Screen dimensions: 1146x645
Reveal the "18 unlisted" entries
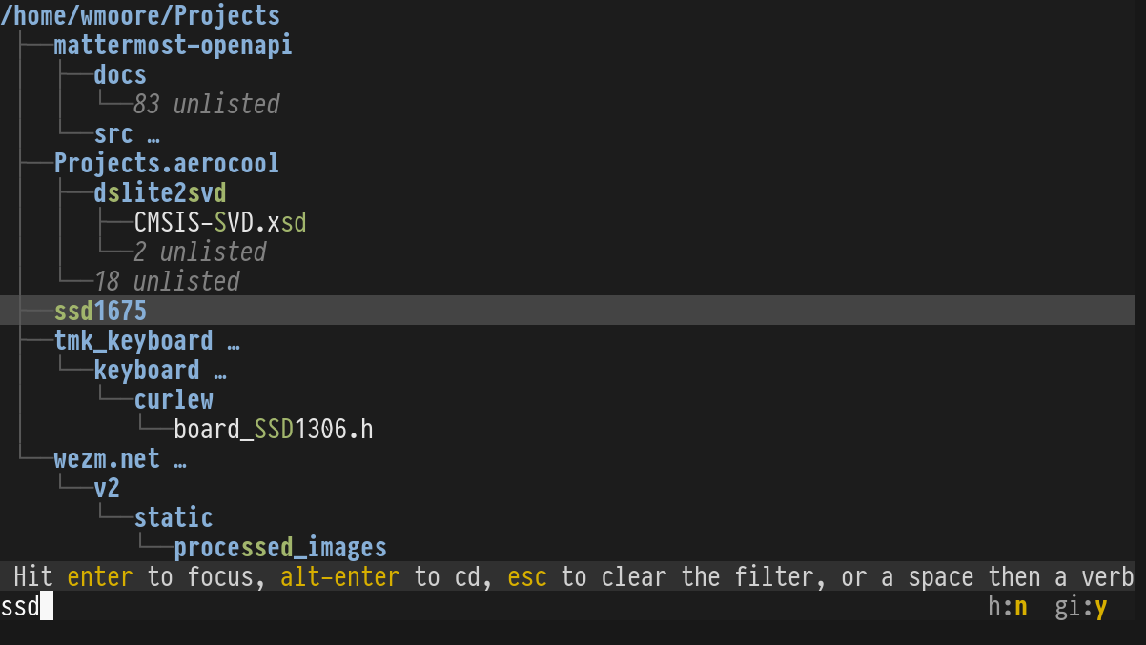coord(166,282)
